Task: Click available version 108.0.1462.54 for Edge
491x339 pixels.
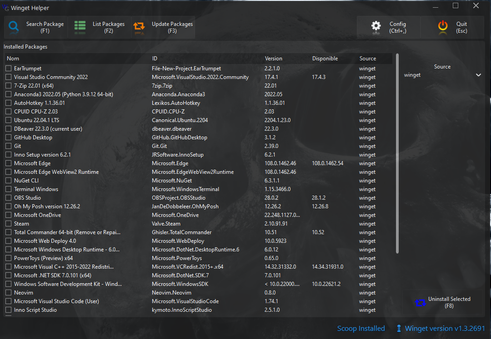Action: (327, 163)
